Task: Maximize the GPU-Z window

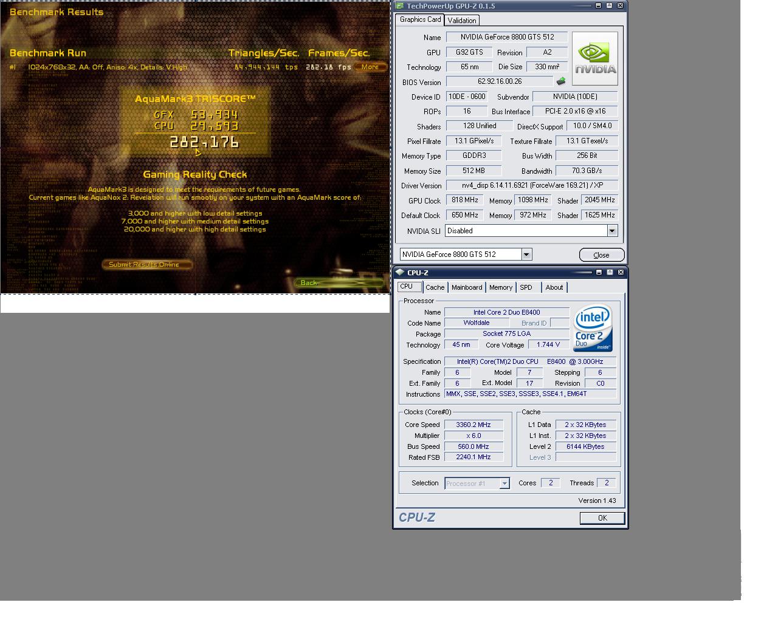Action: [x=609, y=5]
